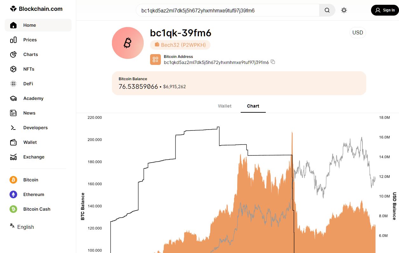Select Bitcoin Cash in the sidebar

coord(37,209)
